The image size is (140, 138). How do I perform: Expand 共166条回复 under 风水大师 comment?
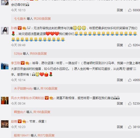[42, 112]
